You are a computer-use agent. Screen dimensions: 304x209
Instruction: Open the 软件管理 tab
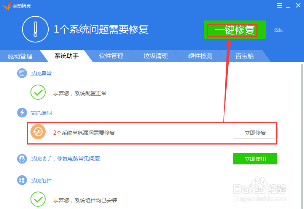point(111,56)
